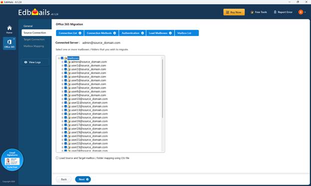The height and width of the screenshot is (186, 311).
Task: Open Free Tools from header
Action: point(259,12)
